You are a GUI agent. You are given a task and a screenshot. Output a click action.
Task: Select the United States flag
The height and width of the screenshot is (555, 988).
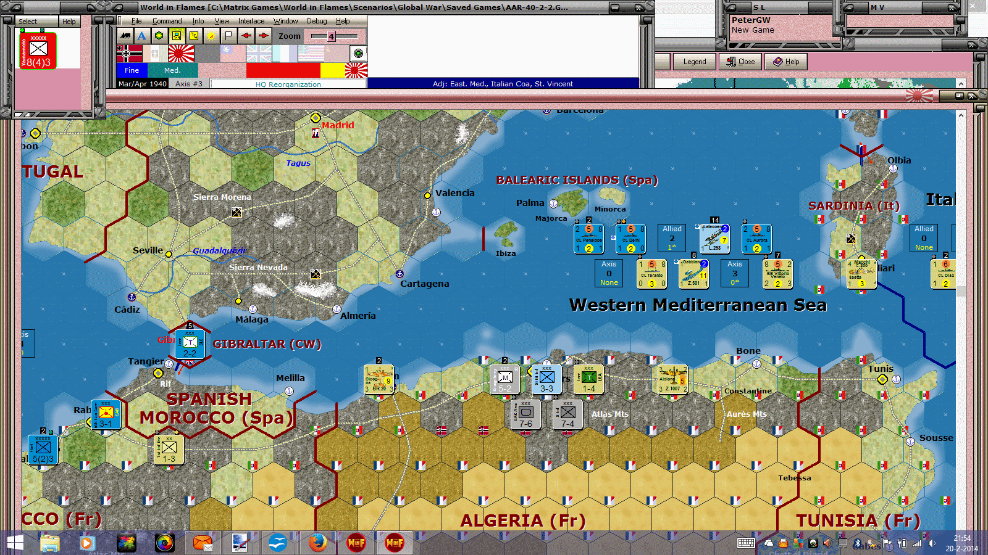(311, 54)
